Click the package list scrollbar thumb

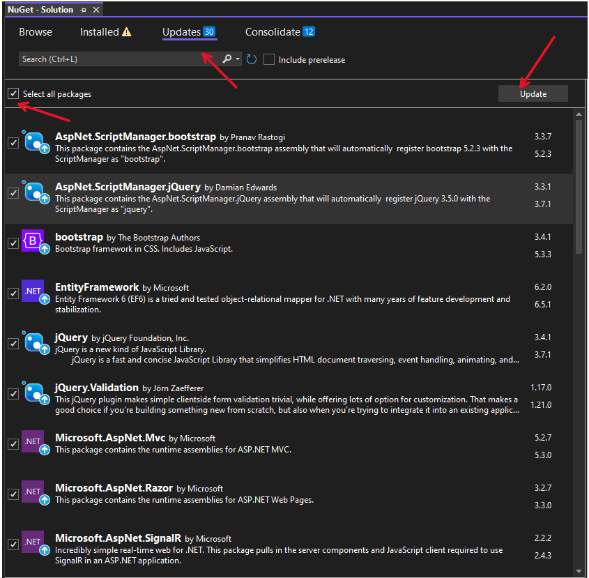(579, 187)
